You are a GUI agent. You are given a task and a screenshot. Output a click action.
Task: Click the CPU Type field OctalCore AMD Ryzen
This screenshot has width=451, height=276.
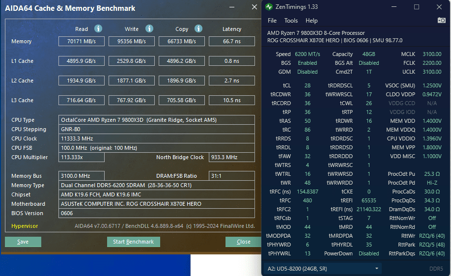pos(156,120)
